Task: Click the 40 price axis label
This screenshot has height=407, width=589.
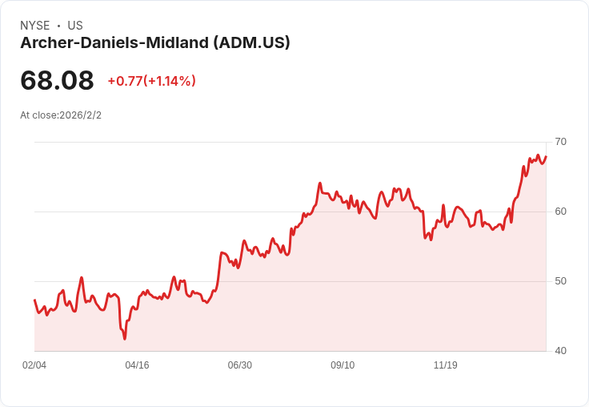Action: [560, 351]
